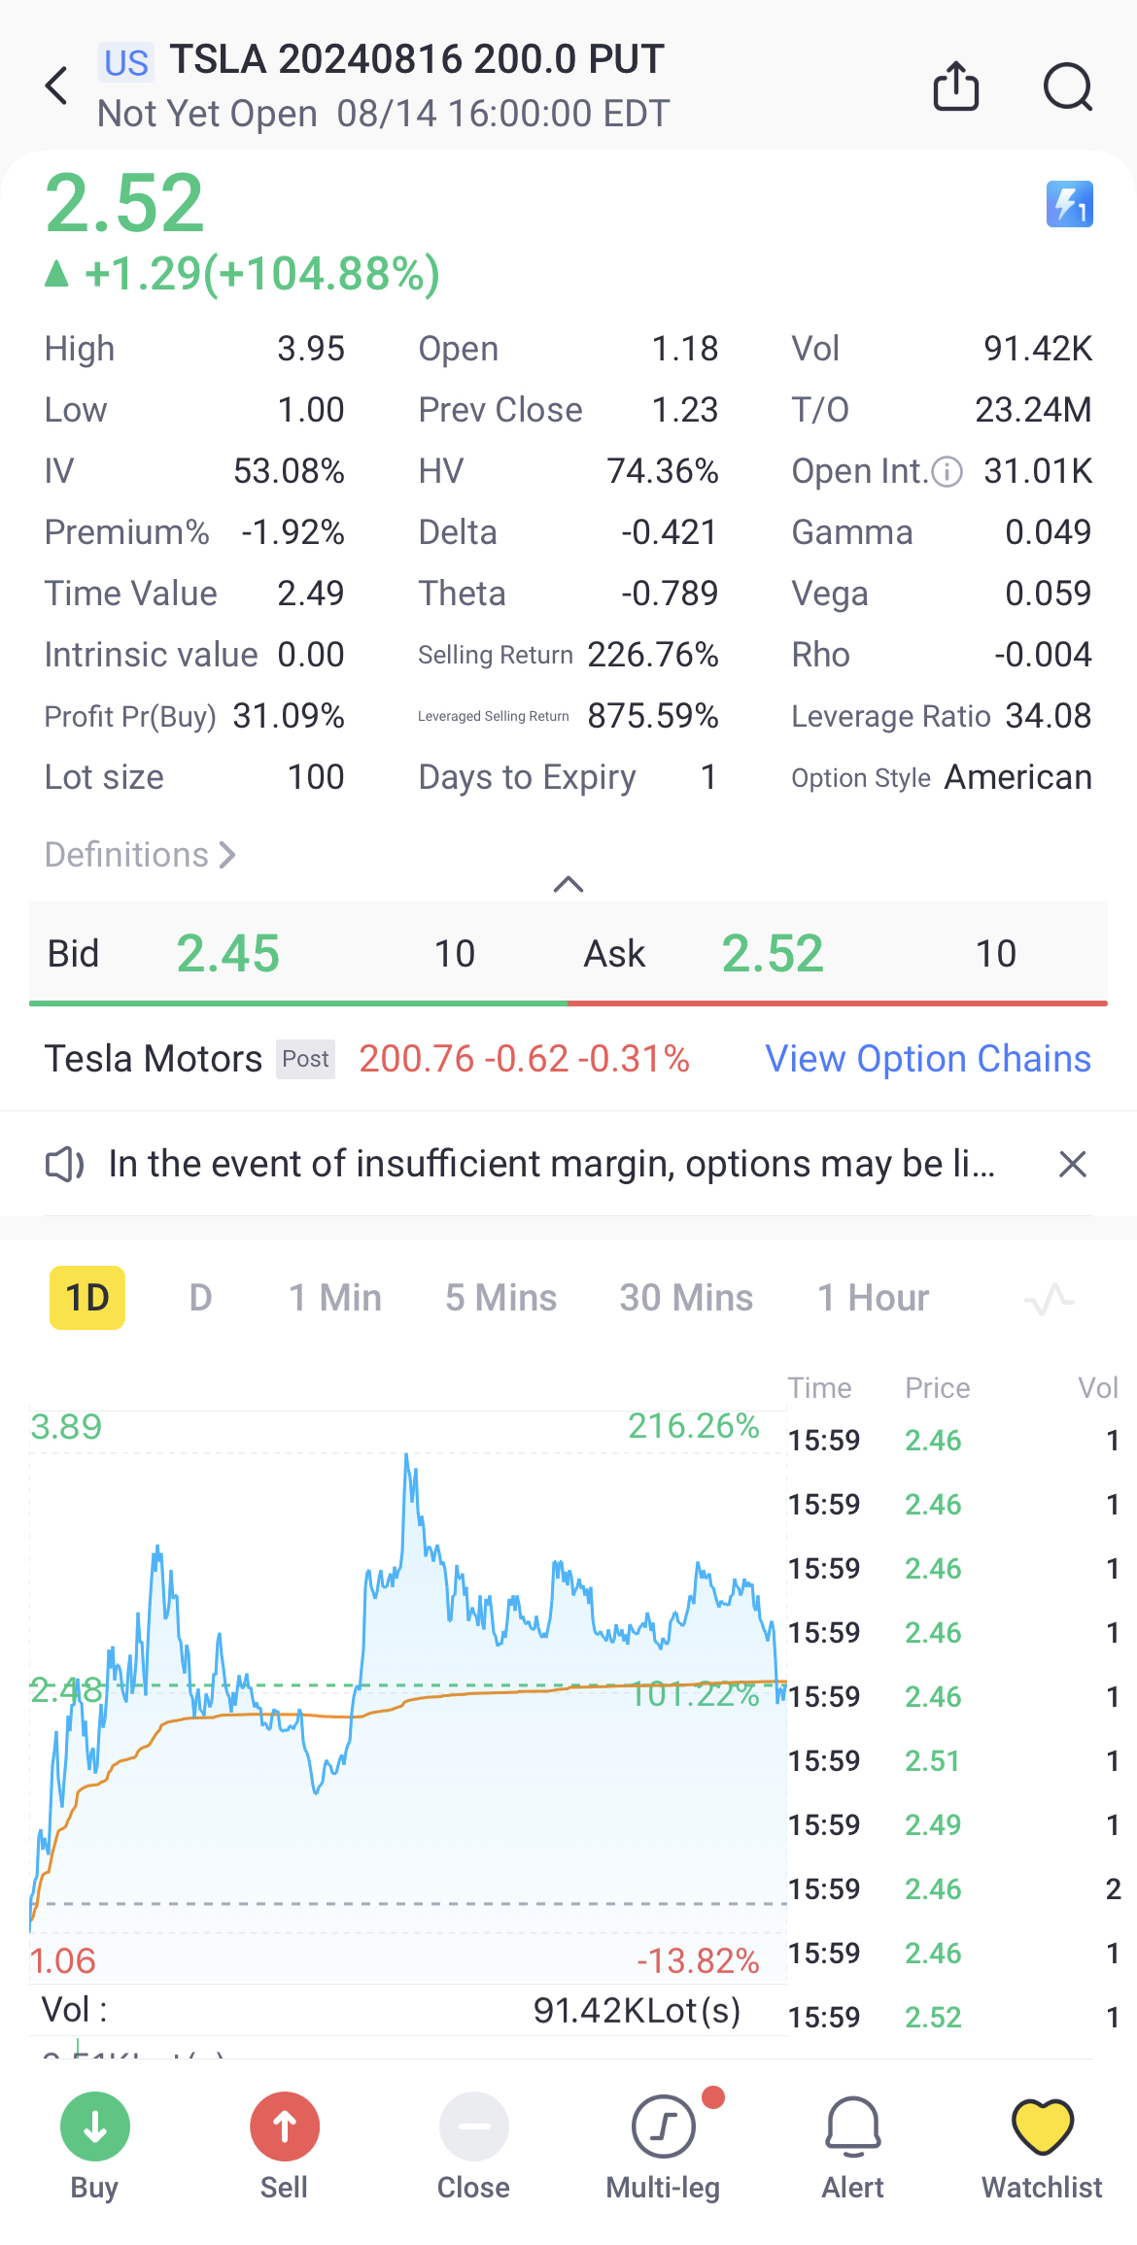This screenshot has height=2245, width=1137.
Task: Tap the Close position button
Action: (473, 2128)
